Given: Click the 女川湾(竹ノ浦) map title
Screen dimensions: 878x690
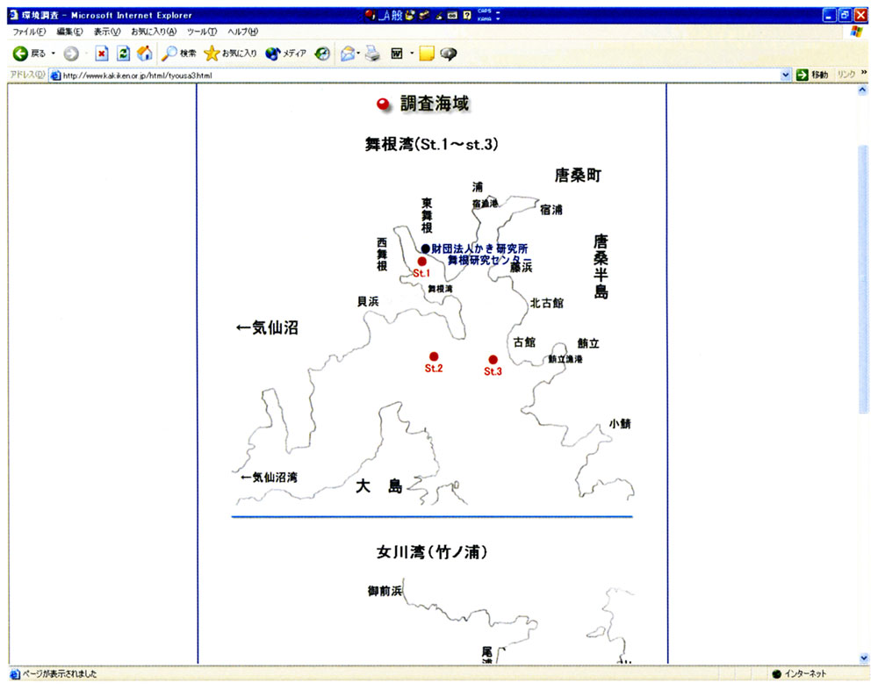Looking at the screenshot, I should (x=432, y=552).
